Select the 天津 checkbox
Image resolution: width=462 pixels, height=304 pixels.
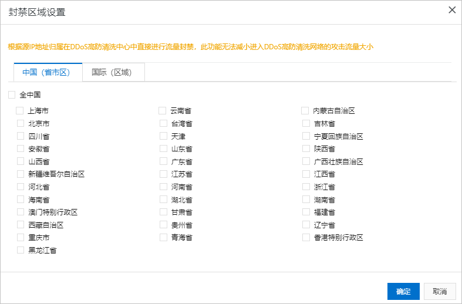163,136
